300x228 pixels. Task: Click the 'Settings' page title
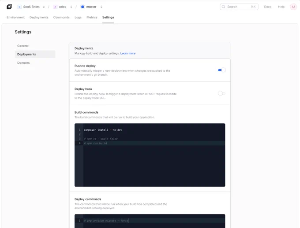[23, 32]
